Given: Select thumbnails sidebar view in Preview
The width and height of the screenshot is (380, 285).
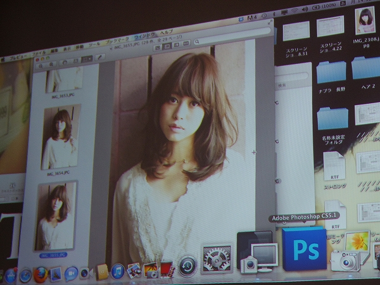Looking at the screenshot, I should coord(167,46).
